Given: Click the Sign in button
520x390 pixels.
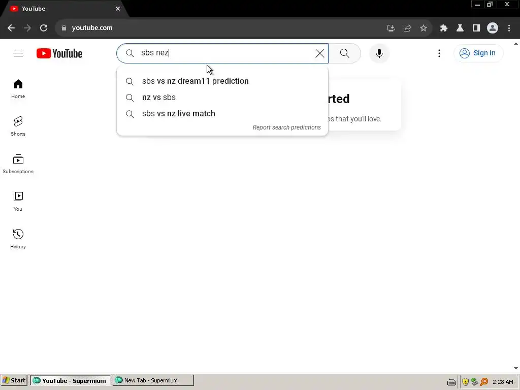Looking at the screenshot, I should (x=478, y=53).
